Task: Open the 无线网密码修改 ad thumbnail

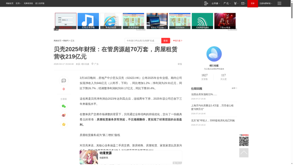Action: pos(202,21)
